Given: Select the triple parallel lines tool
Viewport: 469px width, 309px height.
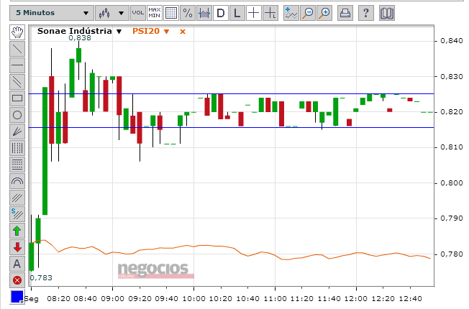Looking at the screenshot, I should coord(17,198).
